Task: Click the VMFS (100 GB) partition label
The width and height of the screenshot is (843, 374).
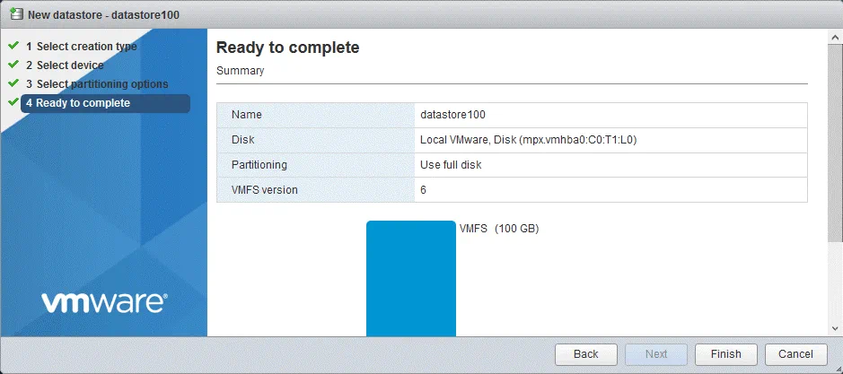Action: 499,229
